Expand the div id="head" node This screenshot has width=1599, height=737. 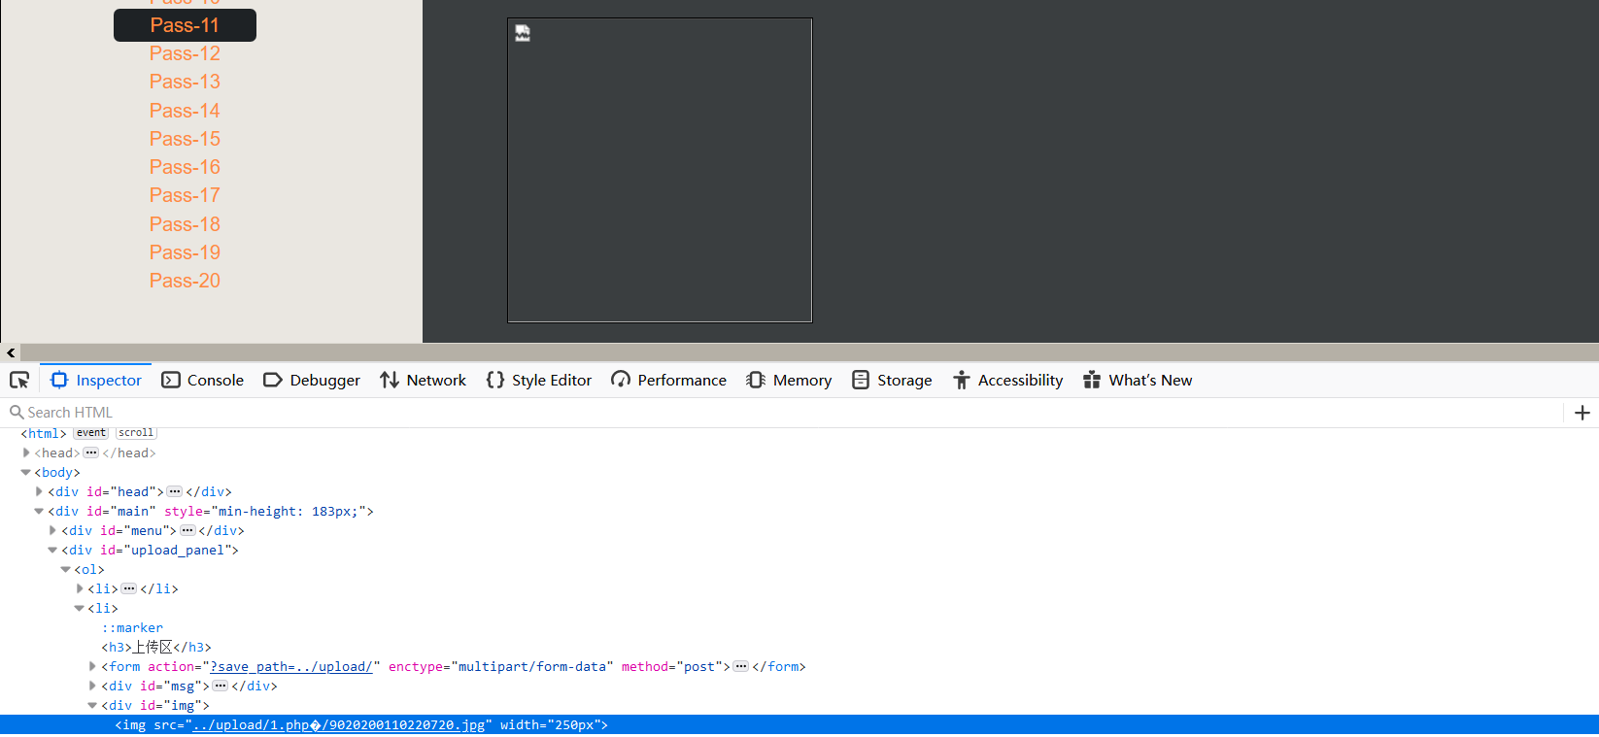click(39, 491)
